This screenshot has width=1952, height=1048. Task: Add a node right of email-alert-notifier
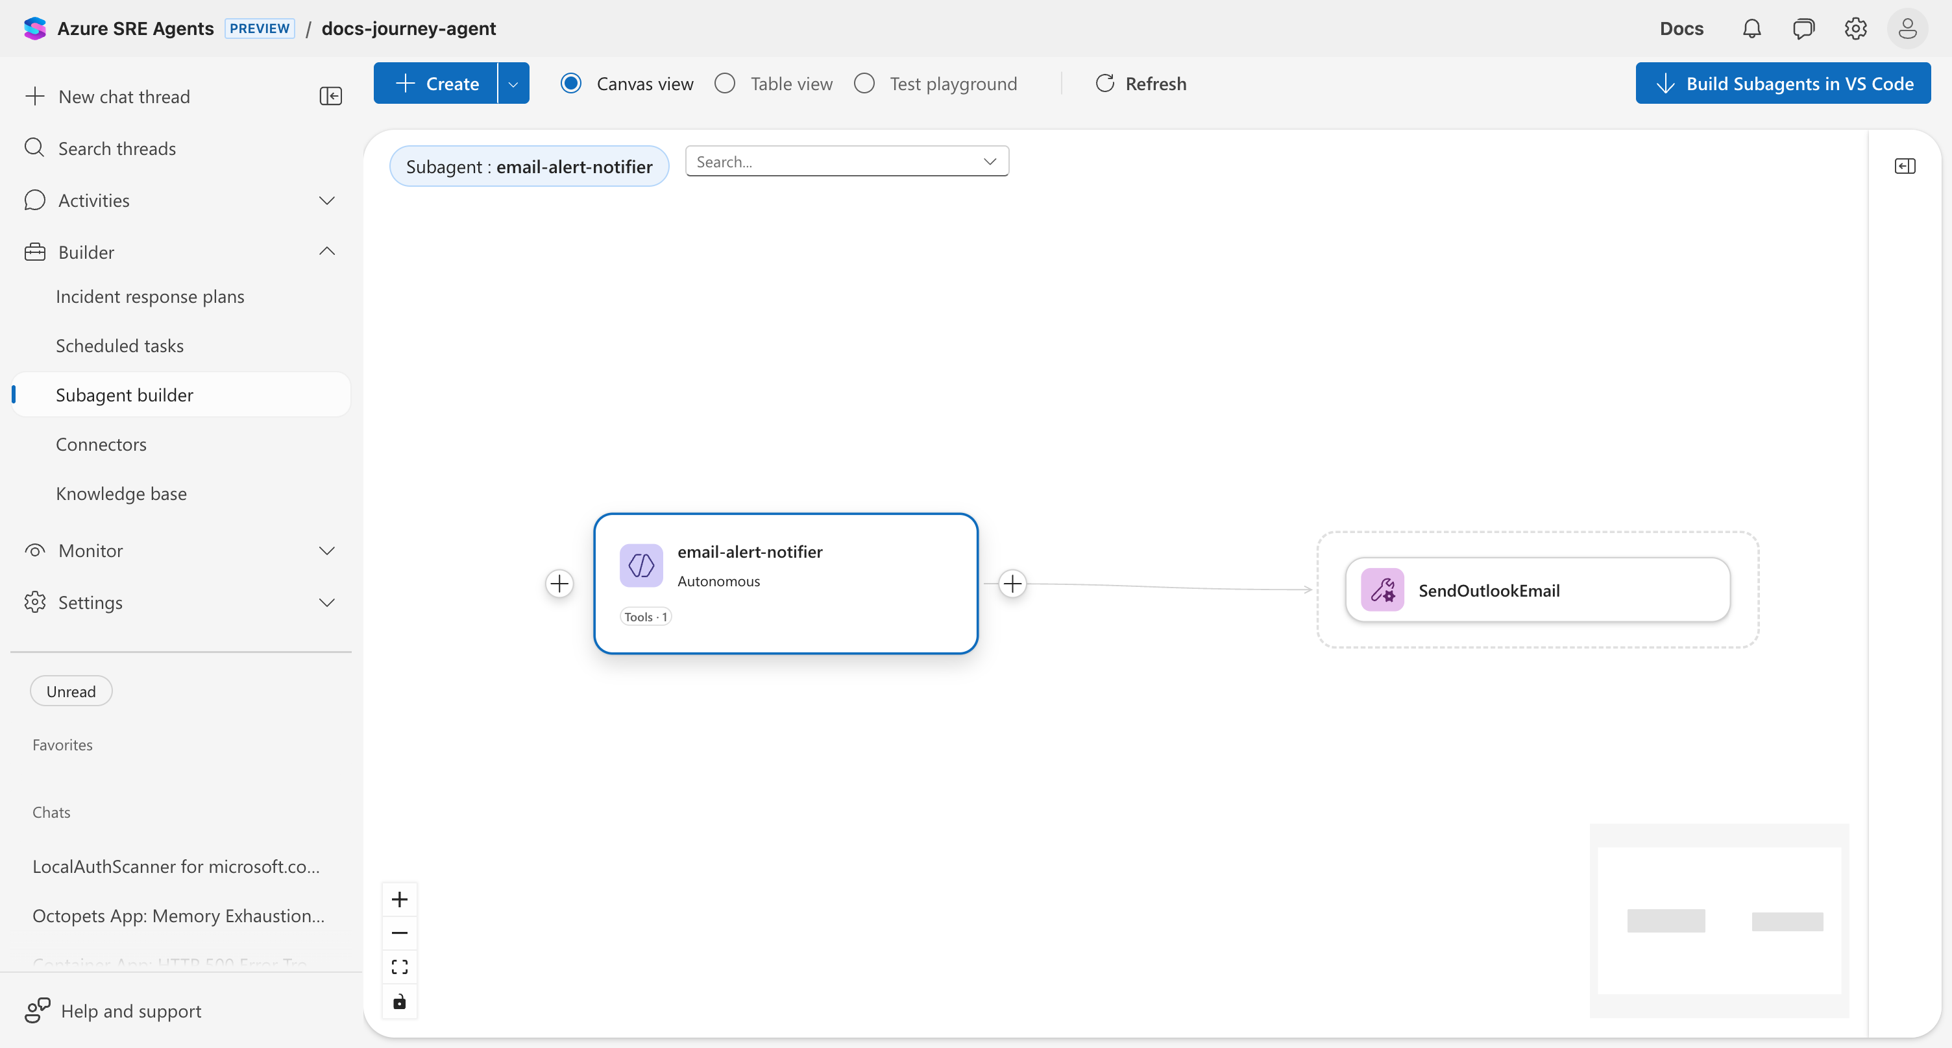1012,584
